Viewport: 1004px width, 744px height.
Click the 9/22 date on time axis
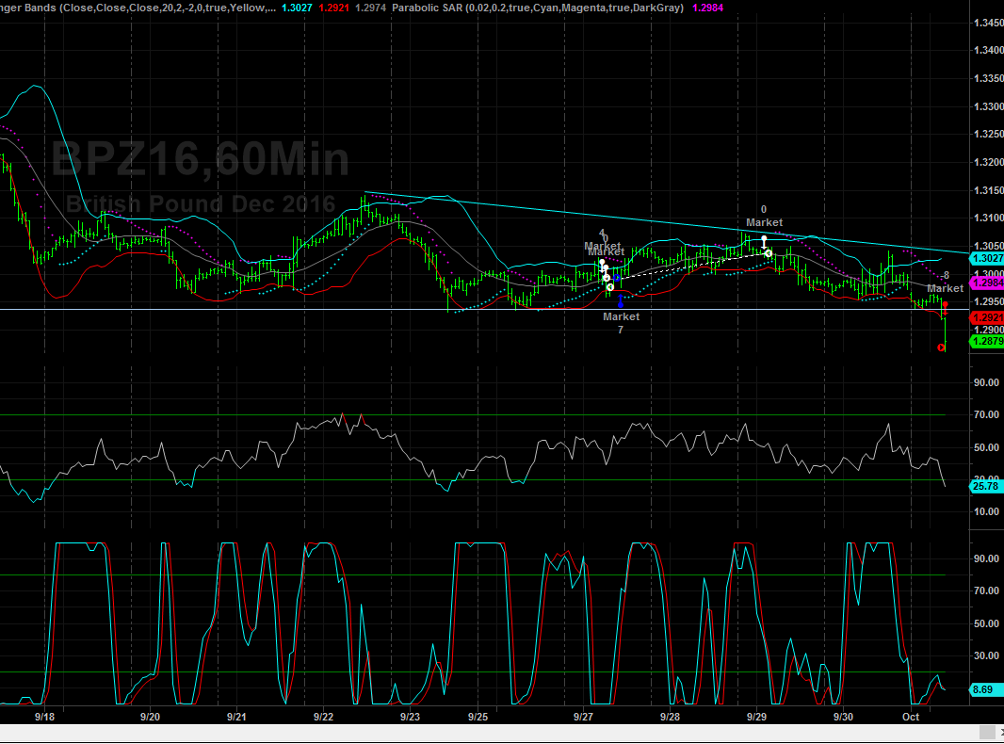[323, 717]
